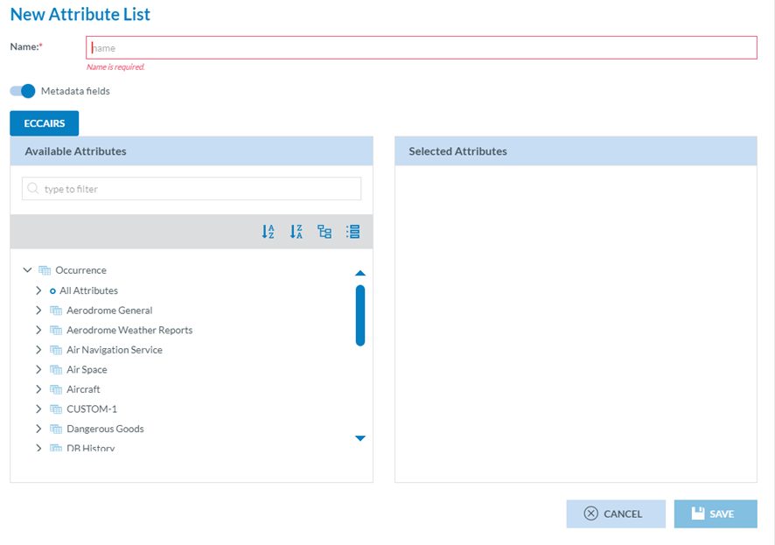
Task: Switch to tree hierarchy view icon
Action: click(325, 232)
